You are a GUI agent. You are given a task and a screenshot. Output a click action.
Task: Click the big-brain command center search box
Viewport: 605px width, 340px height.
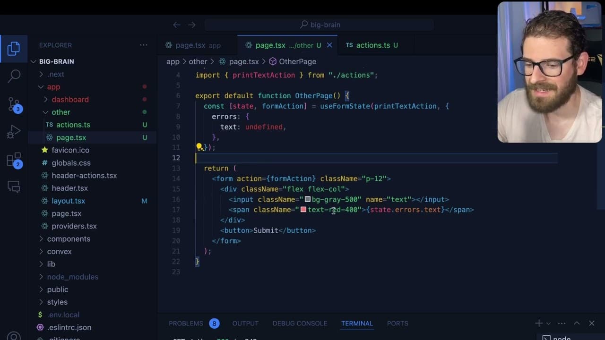coord(320,25)
